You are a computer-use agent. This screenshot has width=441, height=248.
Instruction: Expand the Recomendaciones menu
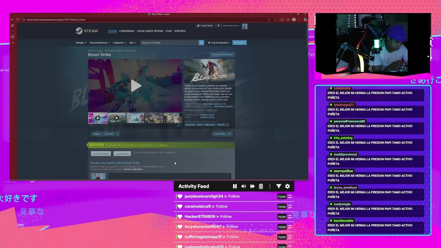(x=100, y=43)
